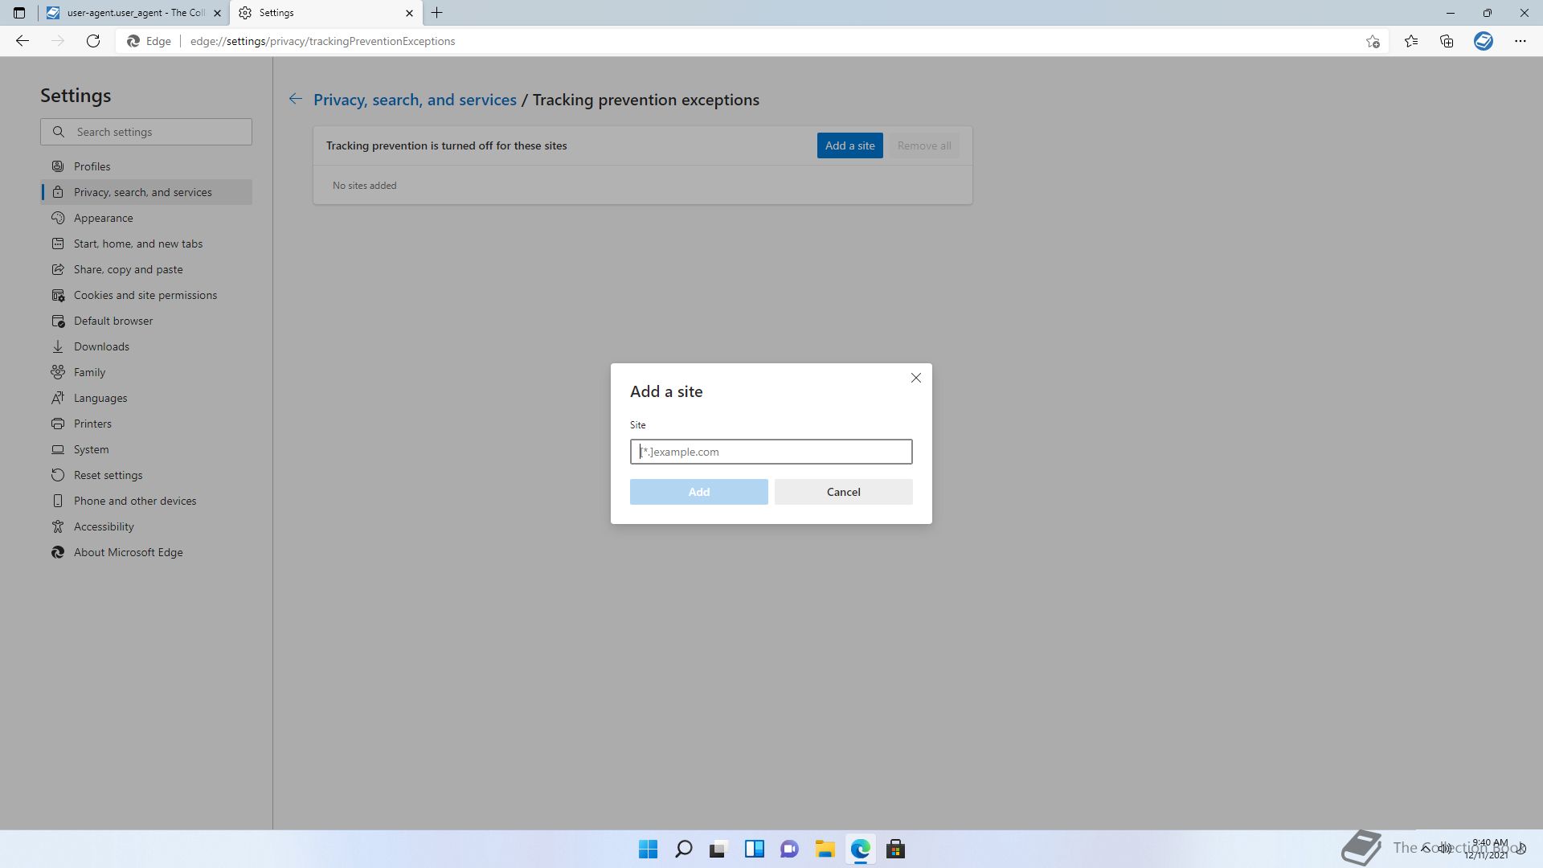Click the back arrow beside breadcrumb heading
Image resolution: width=1543 pixels, height=868 pixels.
click(296, 99)
